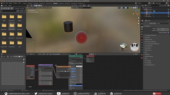Screen dimensions: 170x95
Task: Enable Bloom checkbox
Action: click(146, 37)
